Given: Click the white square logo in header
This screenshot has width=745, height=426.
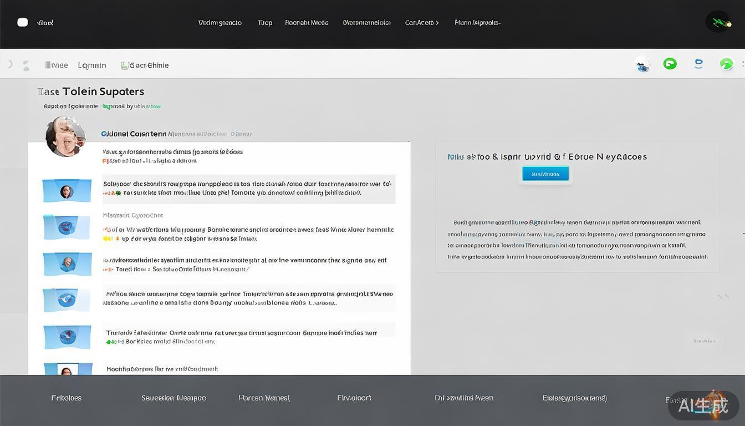Looking at the screenshot, I should click(x=23, y=22).
